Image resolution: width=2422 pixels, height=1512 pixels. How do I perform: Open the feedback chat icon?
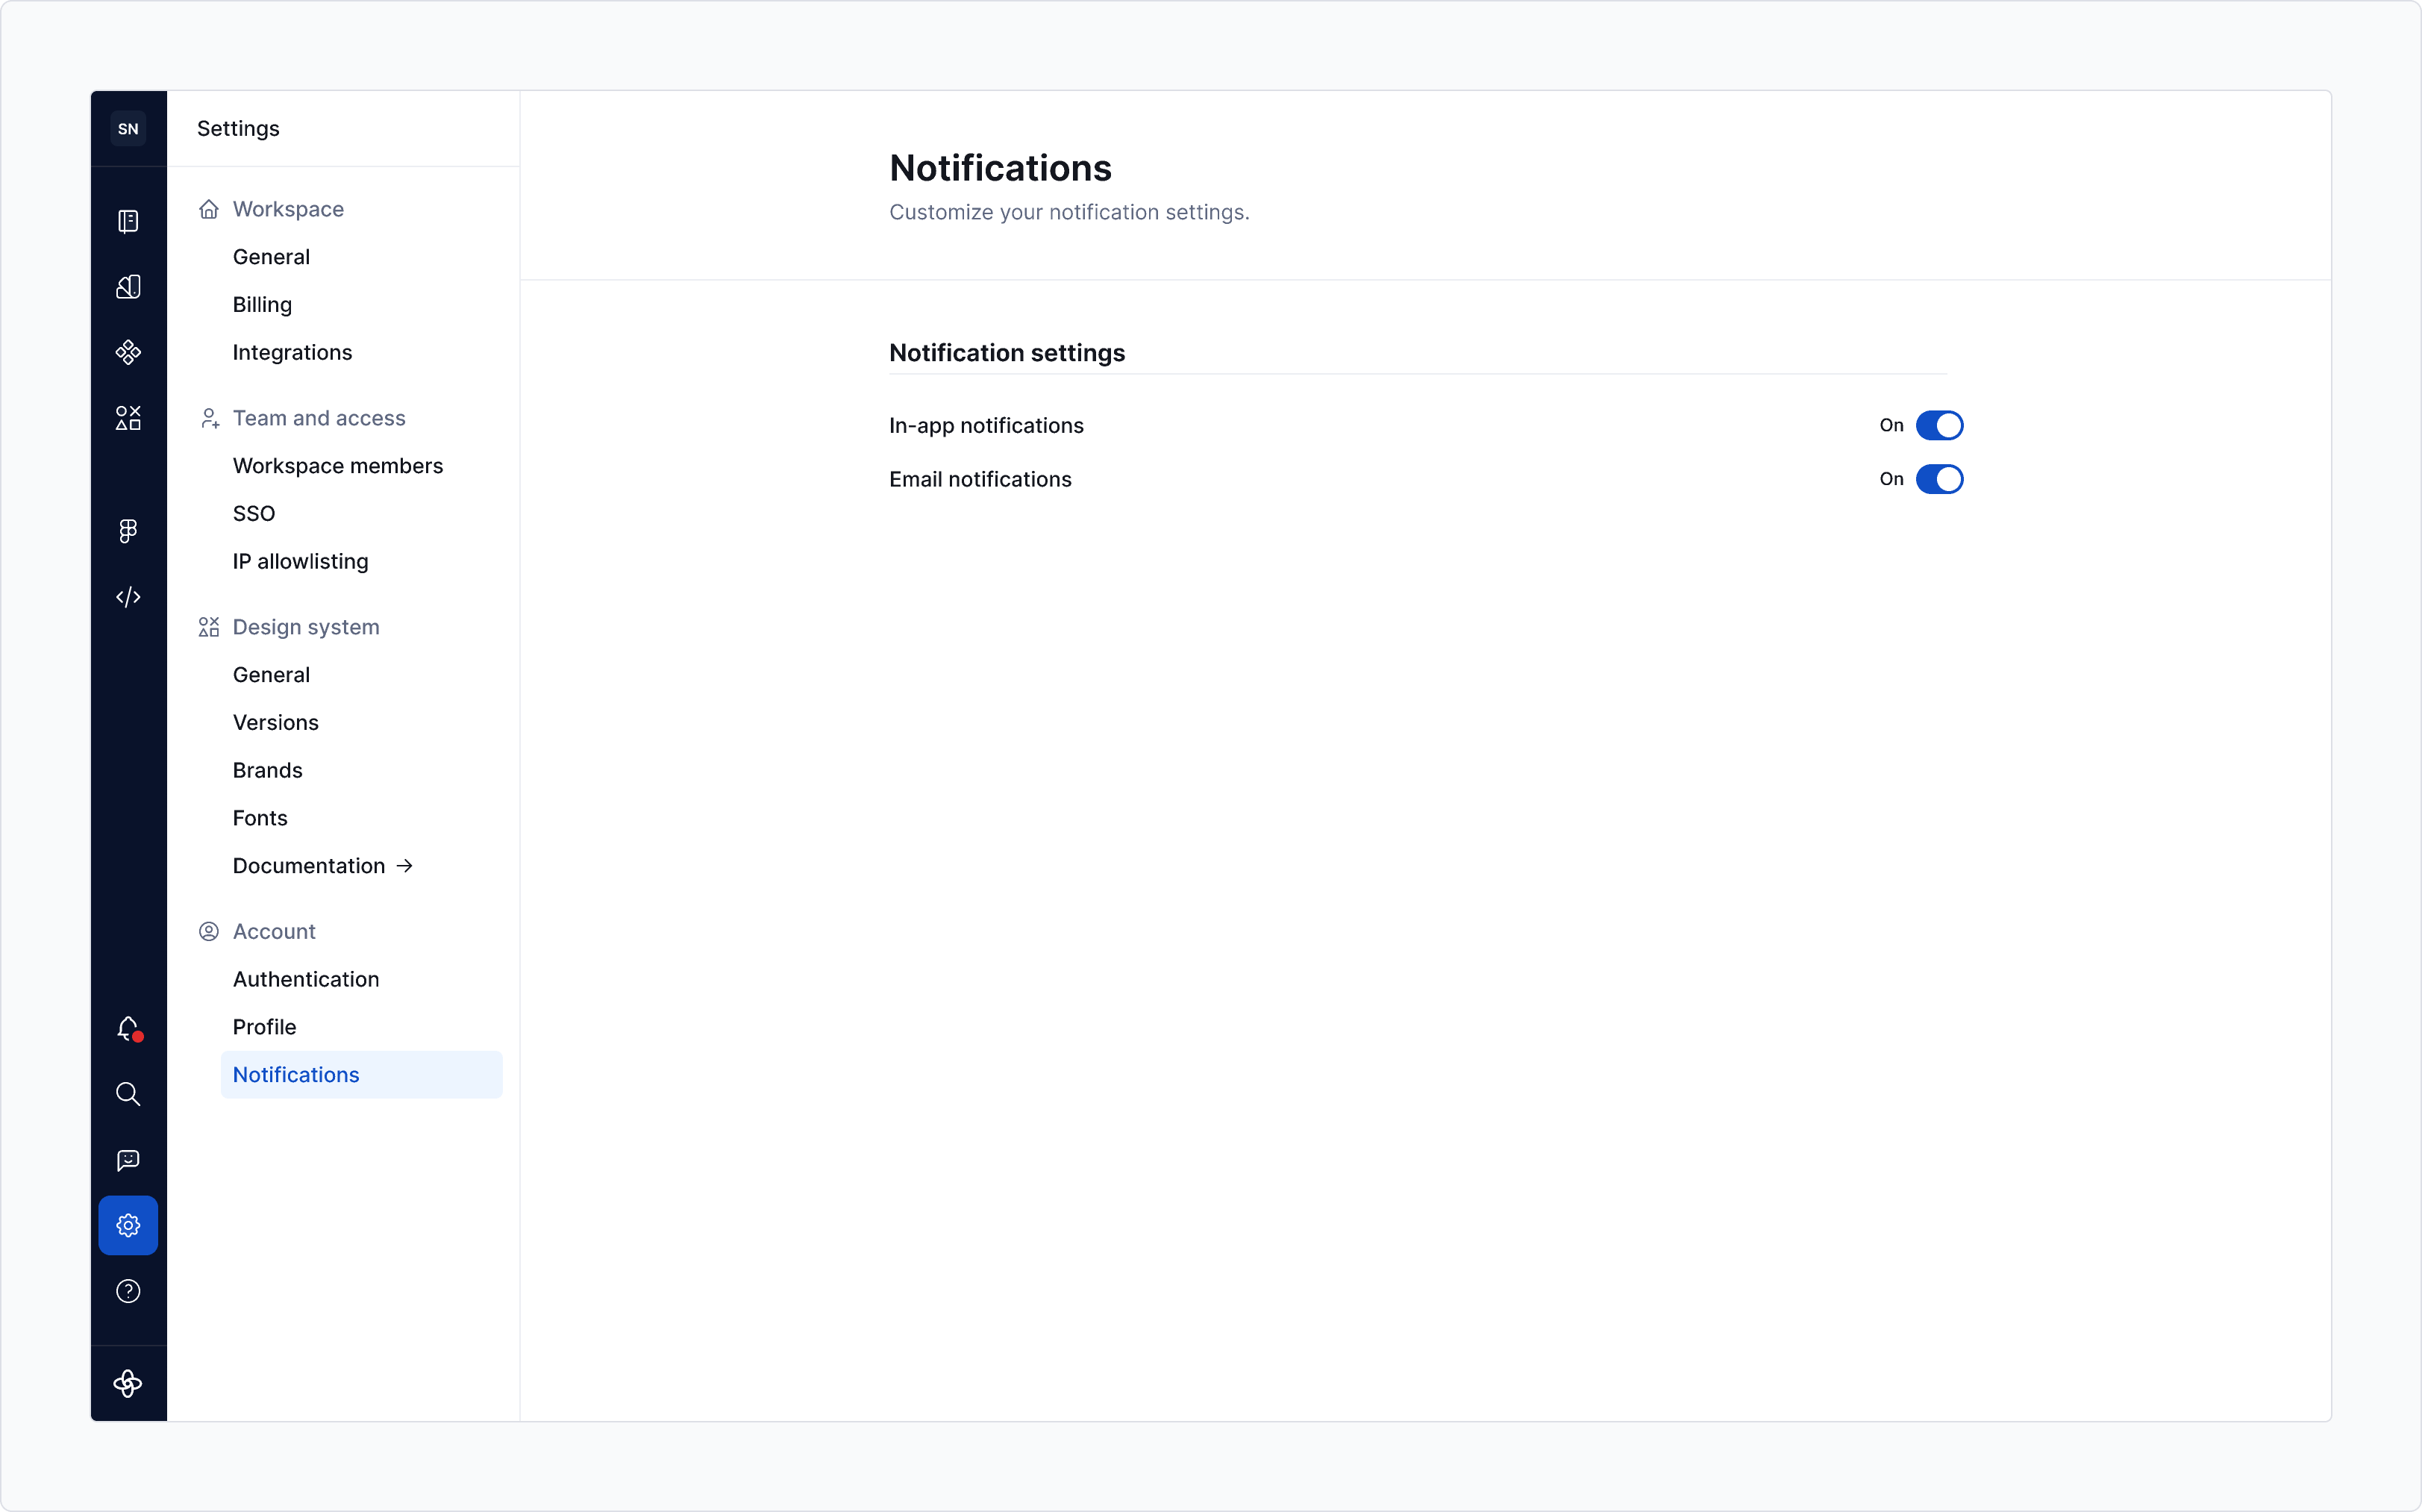[128, 1160]
